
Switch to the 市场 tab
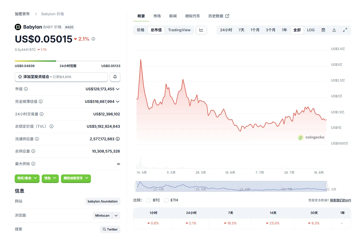[x=157, y=16]
